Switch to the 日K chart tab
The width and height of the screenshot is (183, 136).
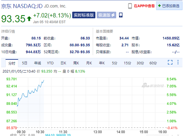(x=63, y=63)
